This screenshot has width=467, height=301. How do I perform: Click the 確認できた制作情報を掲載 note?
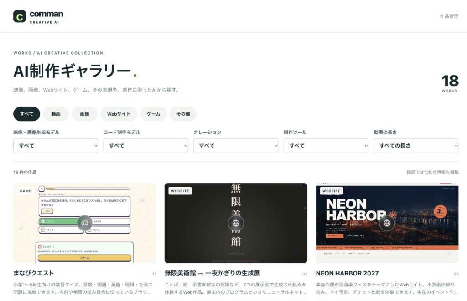coord(433,172)
